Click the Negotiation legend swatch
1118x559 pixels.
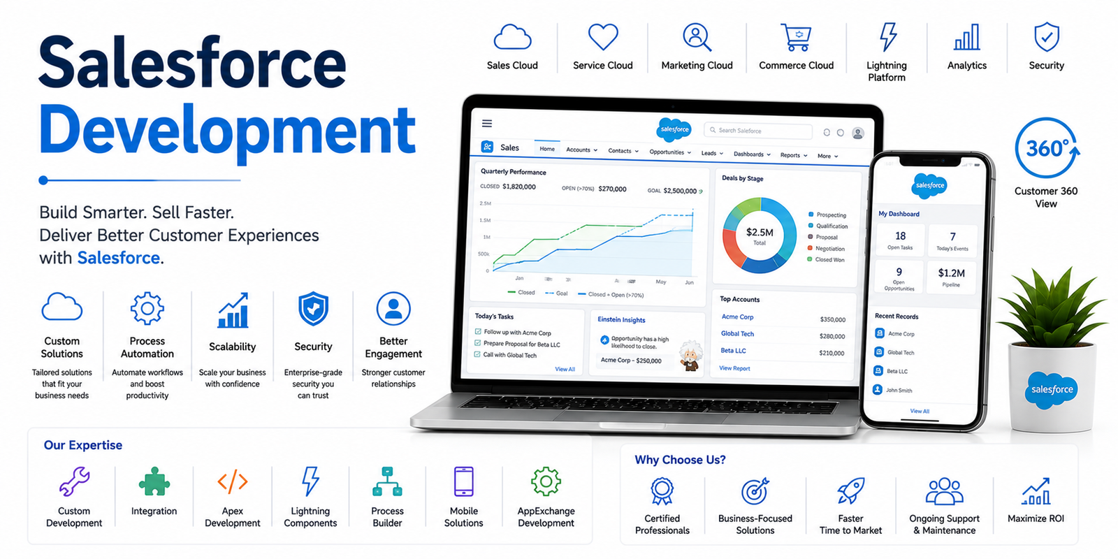(810, 248)
